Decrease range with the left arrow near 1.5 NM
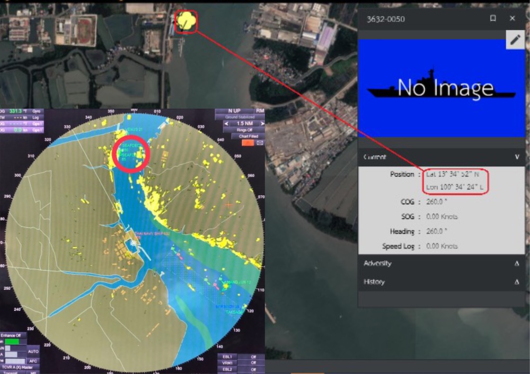 coord(226,123)
